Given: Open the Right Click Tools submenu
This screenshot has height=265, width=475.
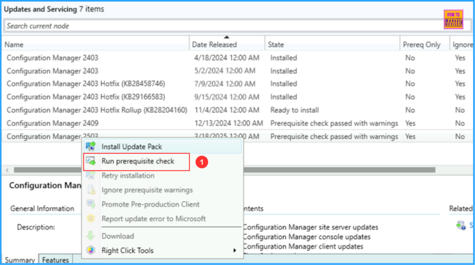Looking at the screenshot, I should pyautogui.click(x=163, y=251).
